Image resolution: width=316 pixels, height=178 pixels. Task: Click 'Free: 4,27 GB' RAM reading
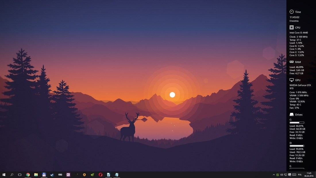click(x=296, y=73)
